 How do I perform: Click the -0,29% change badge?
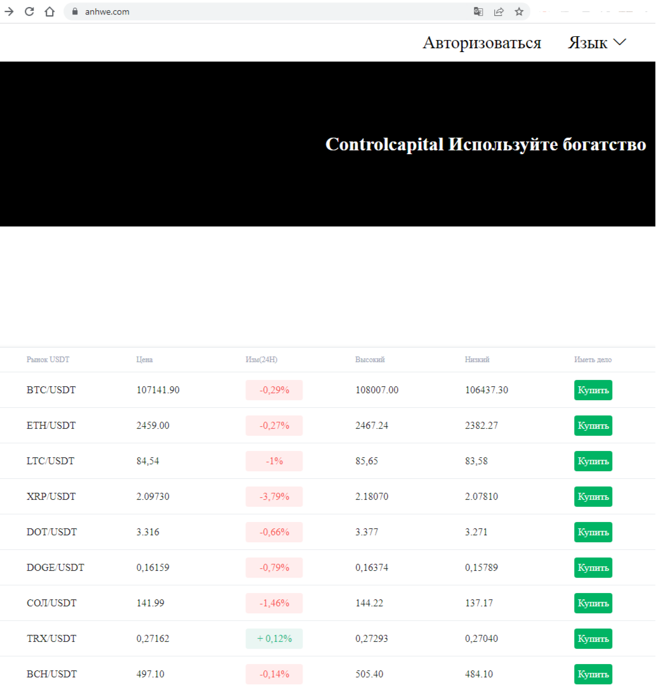[x=274, y=390]
